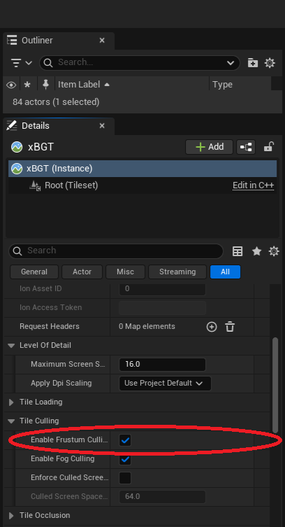Click the pin column header icon
Viewport: 285px width, 527px height.
point(45,85)
